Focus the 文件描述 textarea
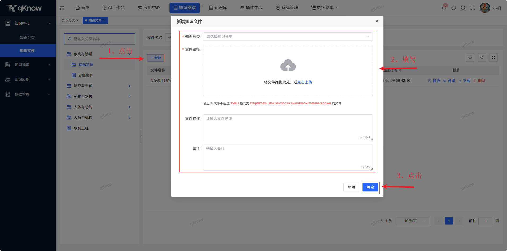The image size is (507, 251). coord(288,127)
